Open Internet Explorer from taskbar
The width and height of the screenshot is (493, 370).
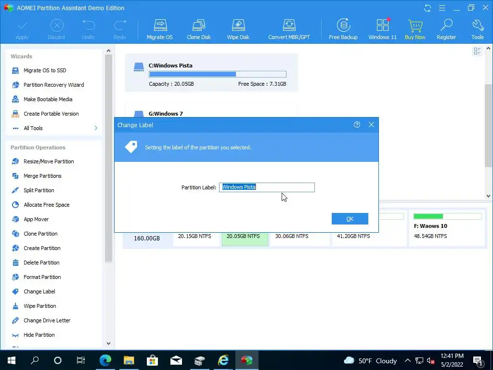tap(223, 360)
